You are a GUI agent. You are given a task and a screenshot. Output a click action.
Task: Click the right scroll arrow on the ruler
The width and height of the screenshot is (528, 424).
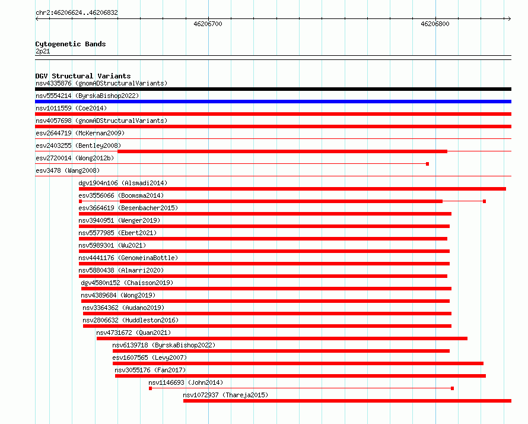coord(509,19)
